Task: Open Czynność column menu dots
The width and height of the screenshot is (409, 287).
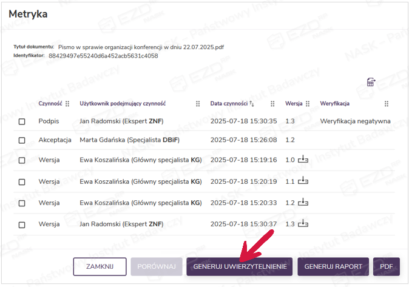Action: (x=67, y=104)
